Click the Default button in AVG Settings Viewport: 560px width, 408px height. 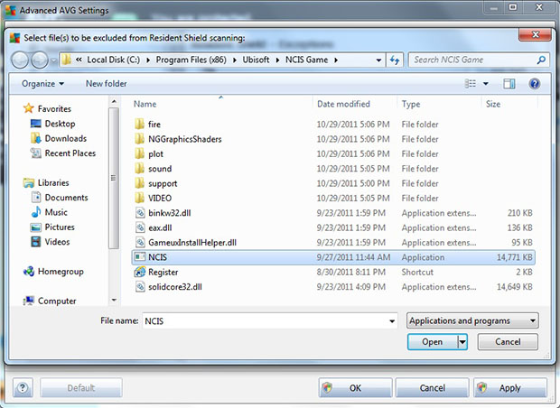[x=81, y=387]
